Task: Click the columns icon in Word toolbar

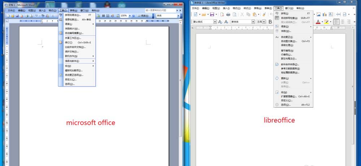Action: pyautogui.click(x=103, y=16)
